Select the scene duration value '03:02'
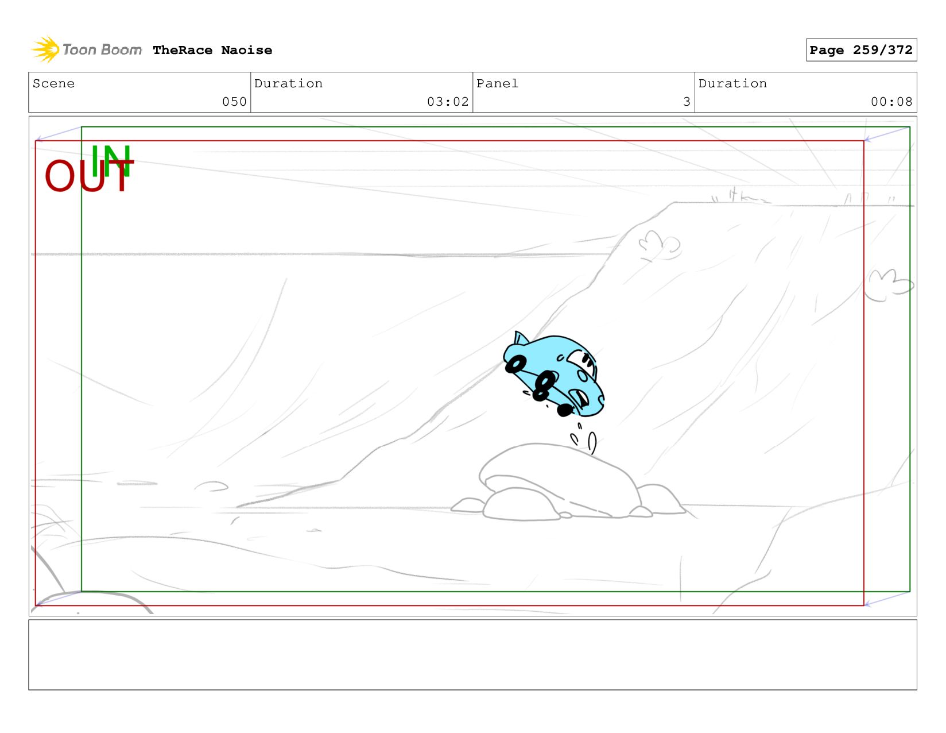The image size is (946, 733). point(448,102)
